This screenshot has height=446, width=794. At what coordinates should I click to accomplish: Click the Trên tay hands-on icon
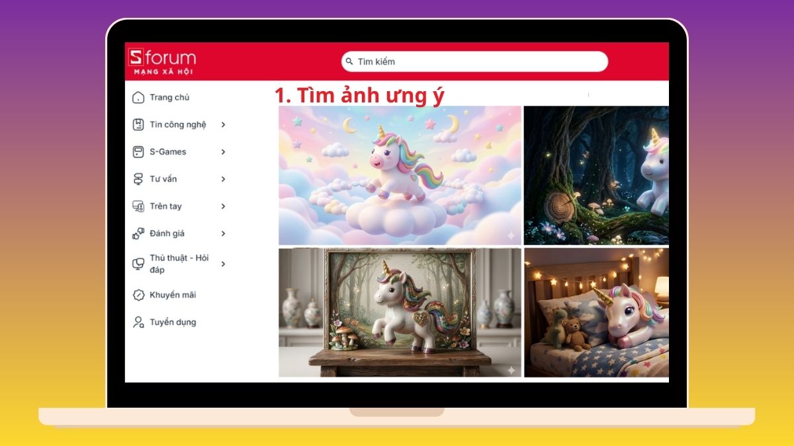click(x=137, y=205)
